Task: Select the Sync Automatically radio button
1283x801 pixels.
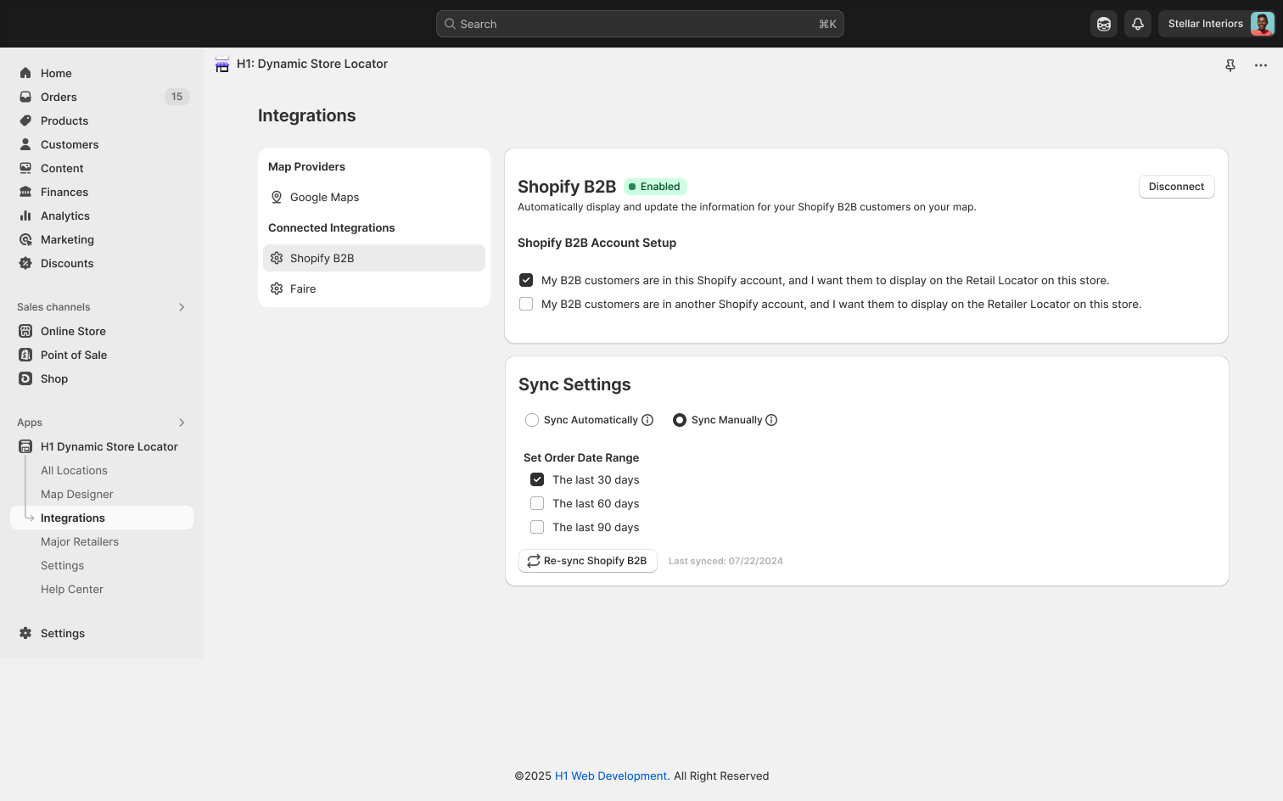Action: [x=532, y=420]
